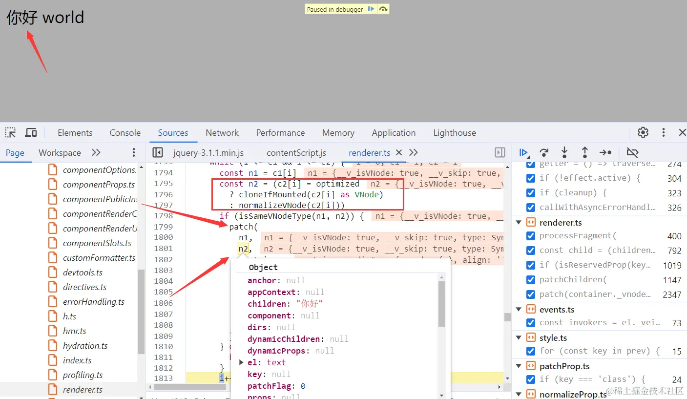Viewport: 687px width, 399px height.
Task: Click the code editor horizontal scrollbar
Action: point(190,387)
